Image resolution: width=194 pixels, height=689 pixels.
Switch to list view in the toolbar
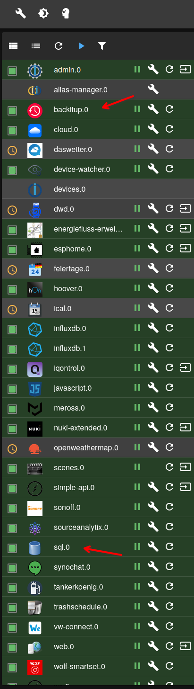click(x=36, y=46)
